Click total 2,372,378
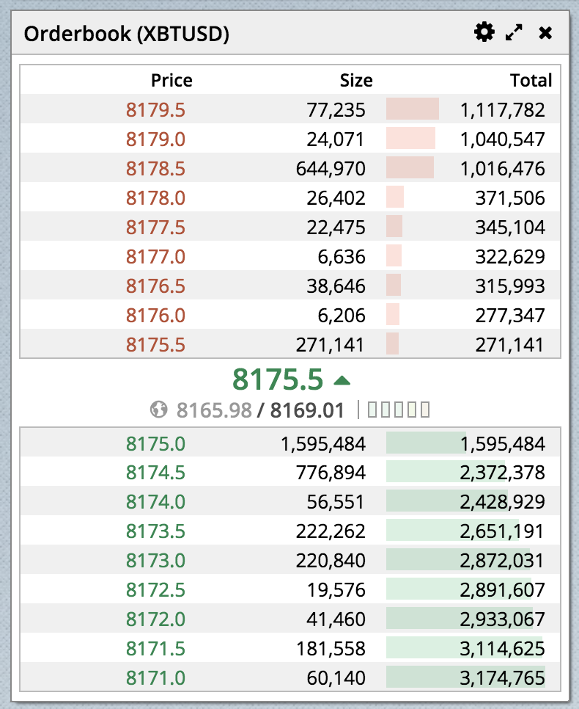This screenshot has height=709, width=579. coord(503,473)
